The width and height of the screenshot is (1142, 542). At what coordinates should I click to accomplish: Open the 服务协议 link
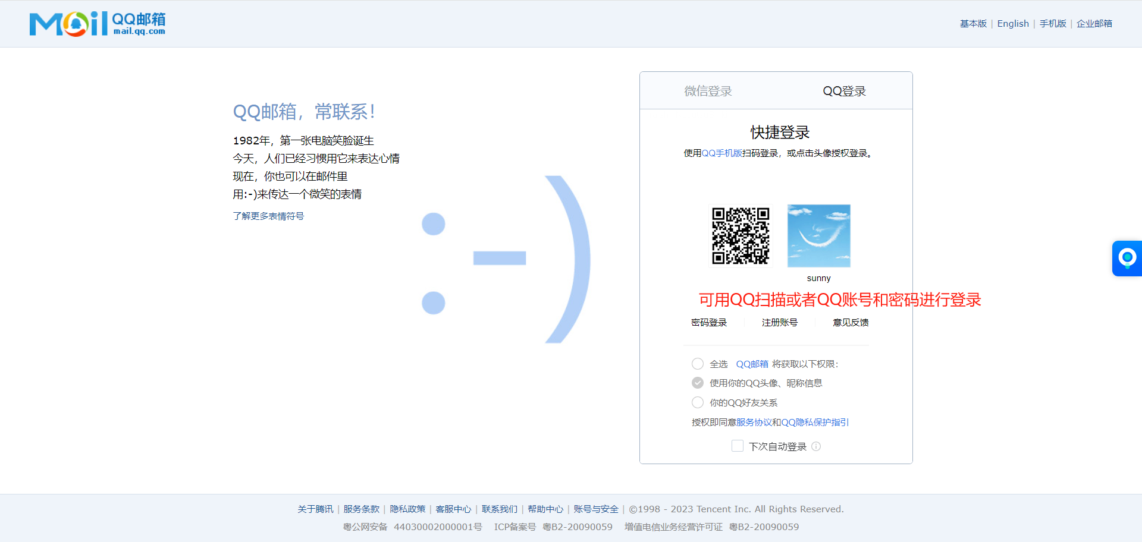coord(754,422)
